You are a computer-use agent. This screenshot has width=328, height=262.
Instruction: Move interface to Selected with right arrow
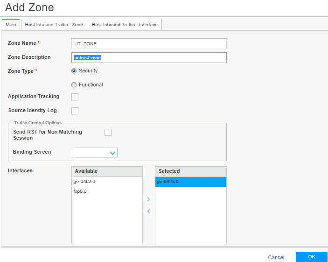148,199
